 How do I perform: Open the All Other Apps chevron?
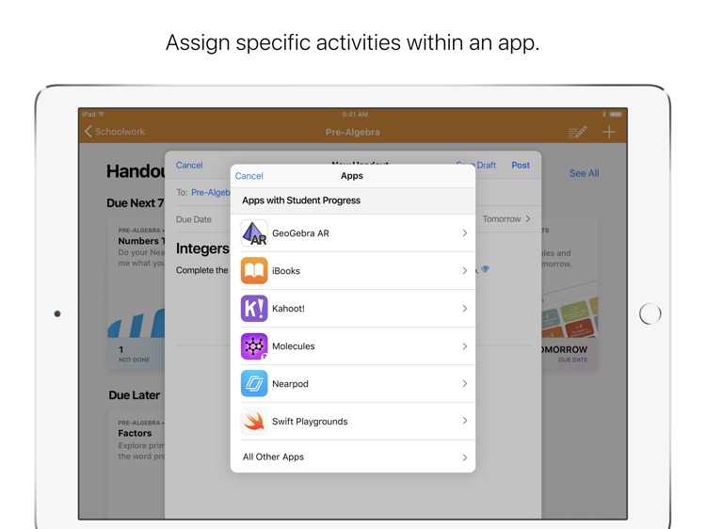pos(465,457)
